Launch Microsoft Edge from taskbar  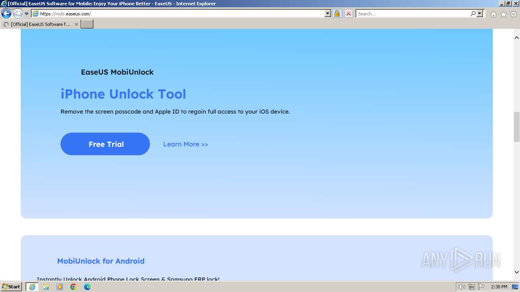87,287
